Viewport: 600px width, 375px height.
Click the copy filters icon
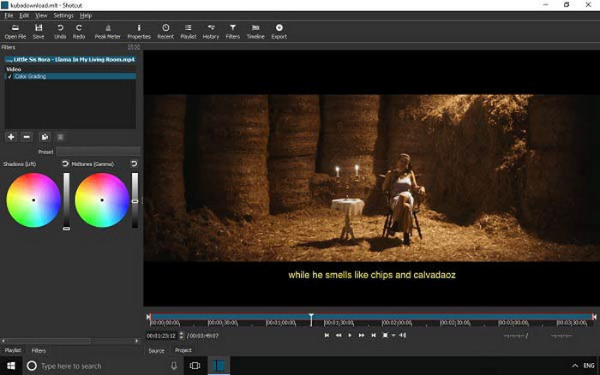pos(45,137)
